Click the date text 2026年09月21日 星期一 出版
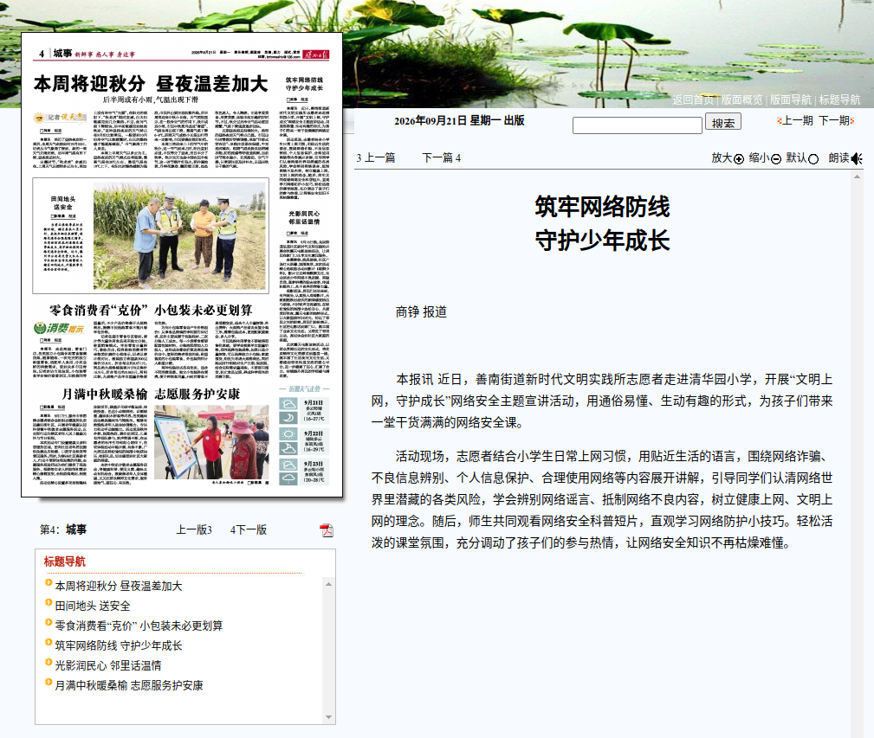874x738 pixels. pyautogui.click(x=459, y=121)
